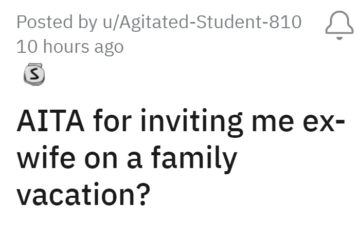The height and width of the screenshot is (227, 358).
Task: Click the '10 hours ago' timestamp
Action: click(70, 47)
